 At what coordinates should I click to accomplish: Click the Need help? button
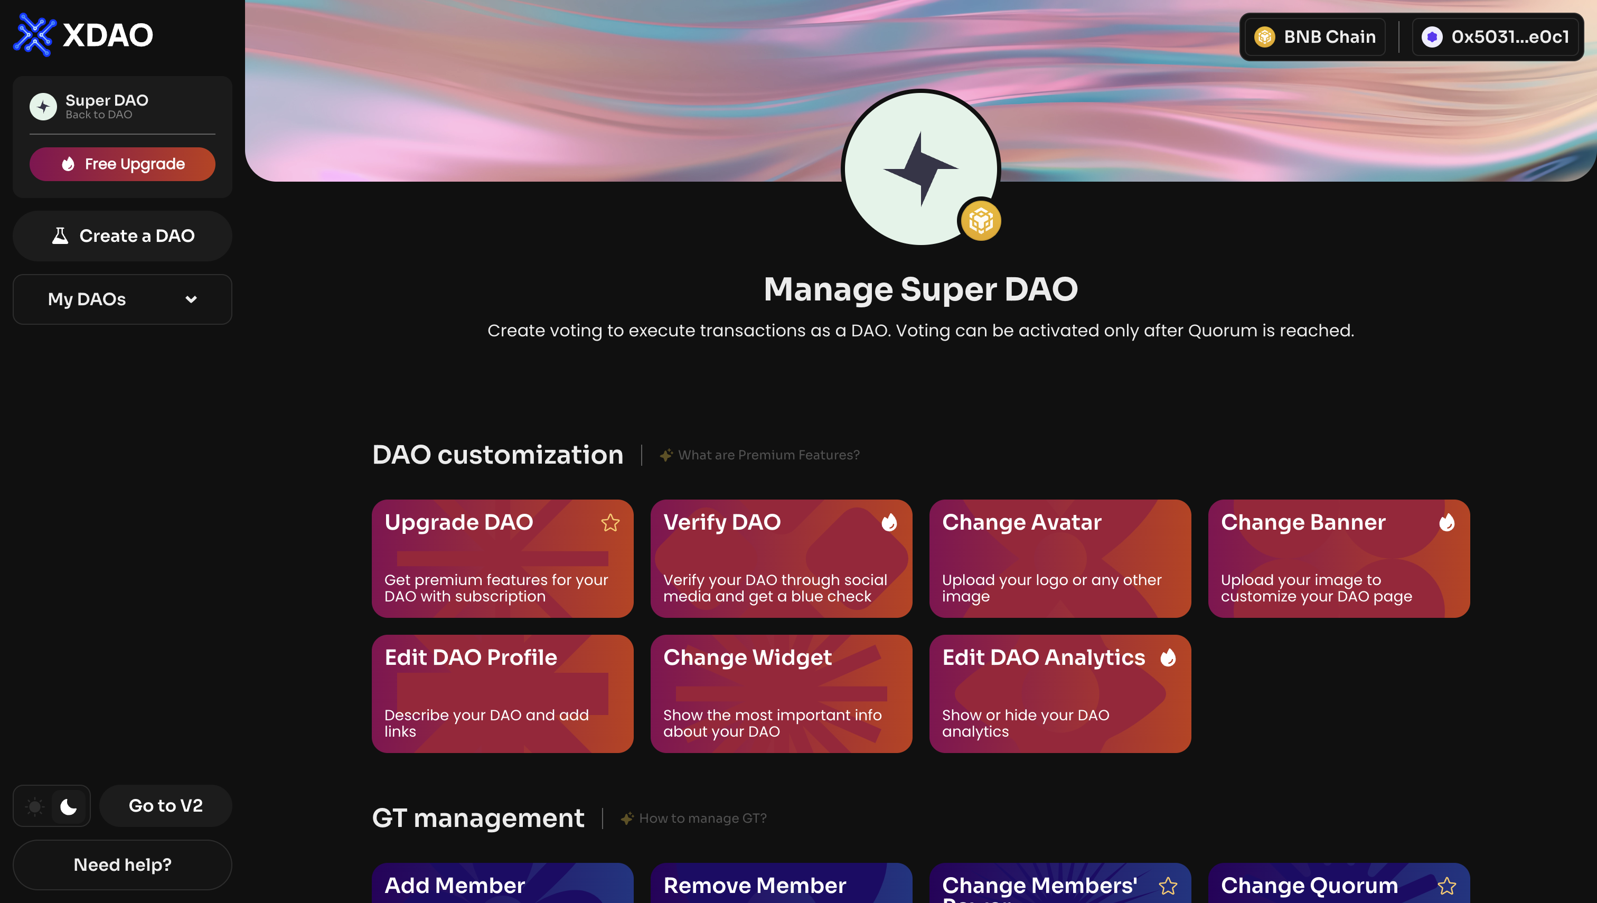click(122, 864)
